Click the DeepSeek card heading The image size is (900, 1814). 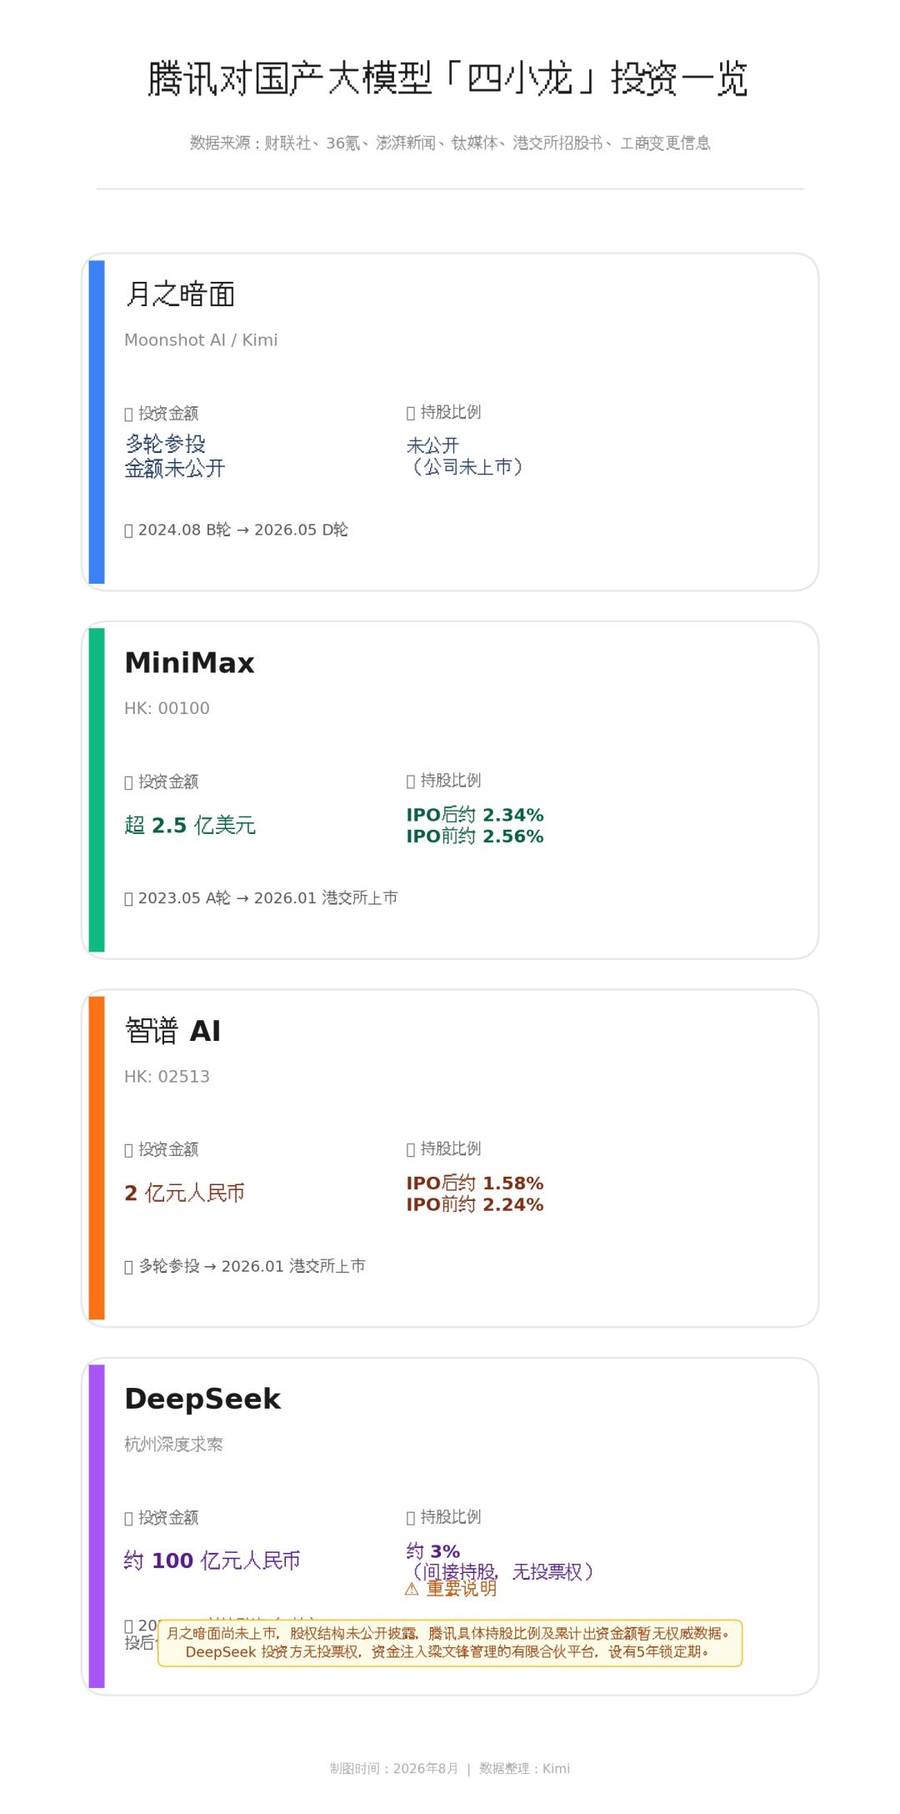202,1399
